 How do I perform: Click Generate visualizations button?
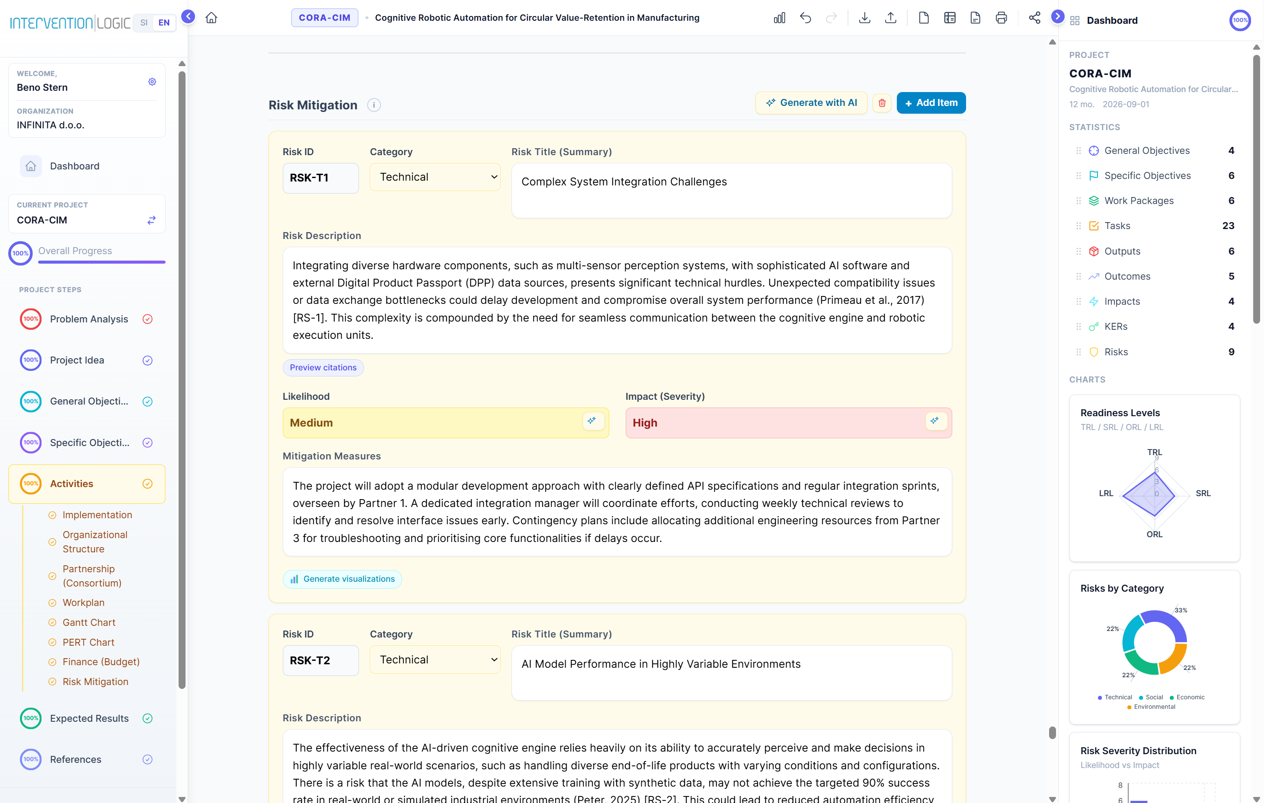(342, 579)
